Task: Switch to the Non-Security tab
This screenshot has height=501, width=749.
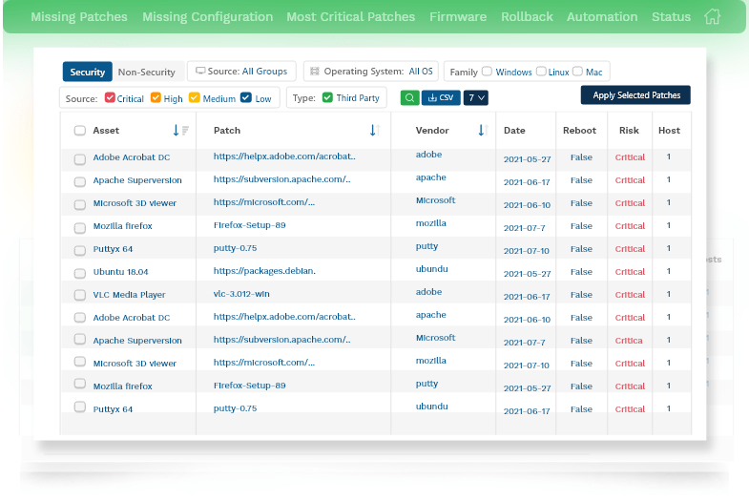Action: tap(146, 72)
